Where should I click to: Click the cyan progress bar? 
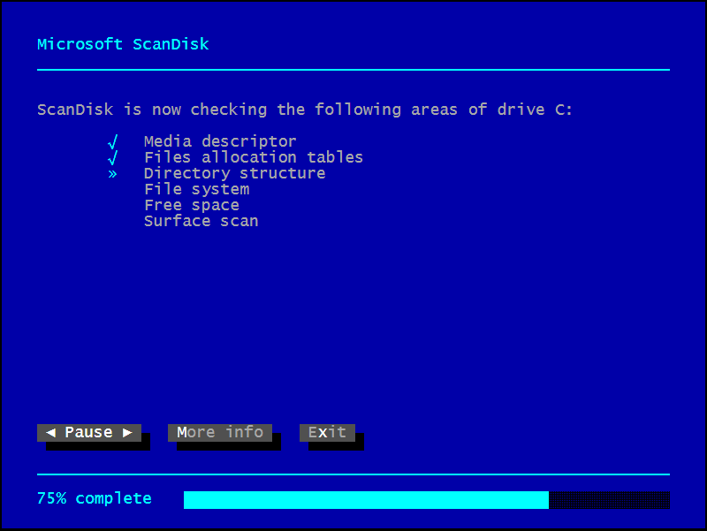point(427,500)
